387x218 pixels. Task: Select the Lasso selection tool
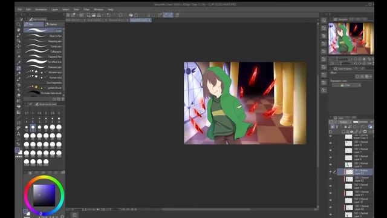click(x=19, y=51)
